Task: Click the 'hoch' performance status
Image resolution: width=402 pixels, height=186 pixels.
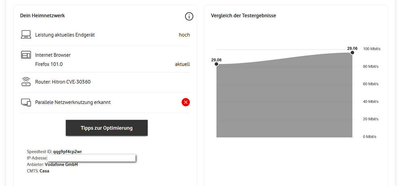Action: tap(184, 35)
